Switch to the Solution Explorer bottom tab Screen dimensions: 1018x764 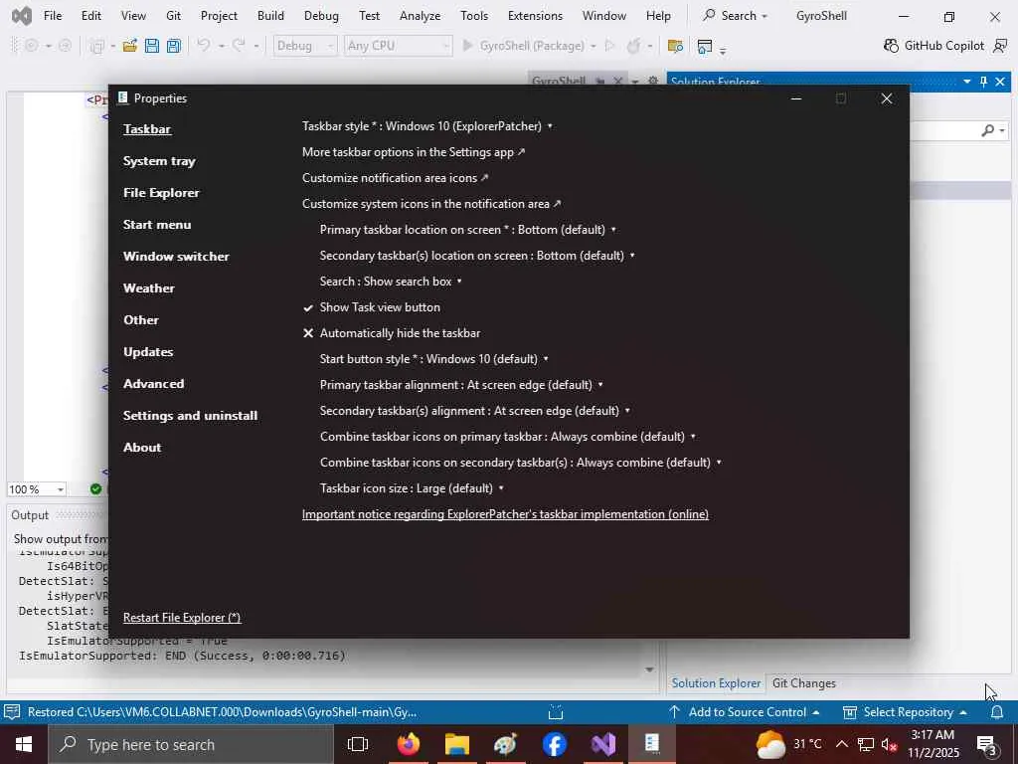coord(716,683)
